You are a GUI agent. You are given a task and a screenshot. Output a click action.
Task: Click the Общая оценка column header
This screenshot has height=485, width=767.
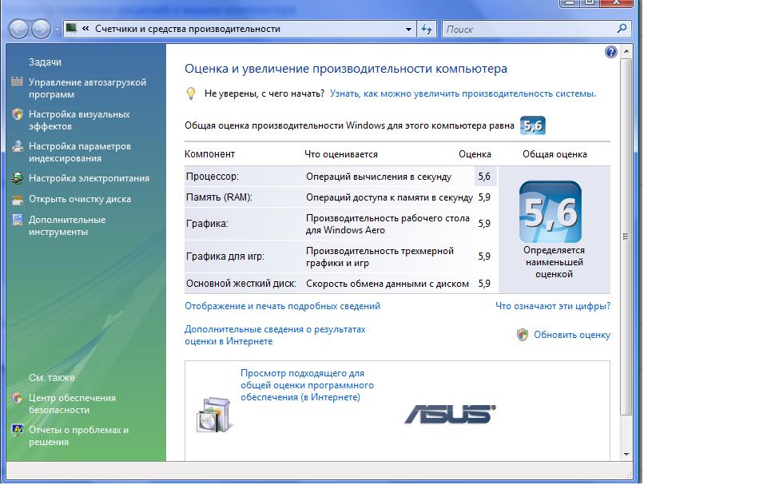click(554, 154)
